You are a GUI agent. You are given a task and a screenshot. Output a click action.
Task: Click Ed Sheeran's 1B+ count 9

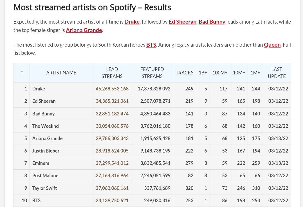pyautogui.click(x=206, y=101)
